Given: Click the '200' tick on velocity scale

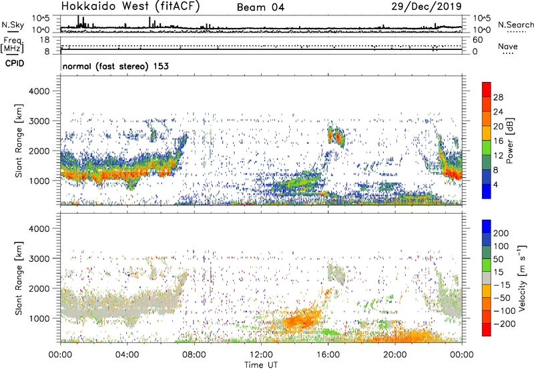Looking at the screenshot, I should [x=501, y=233].
